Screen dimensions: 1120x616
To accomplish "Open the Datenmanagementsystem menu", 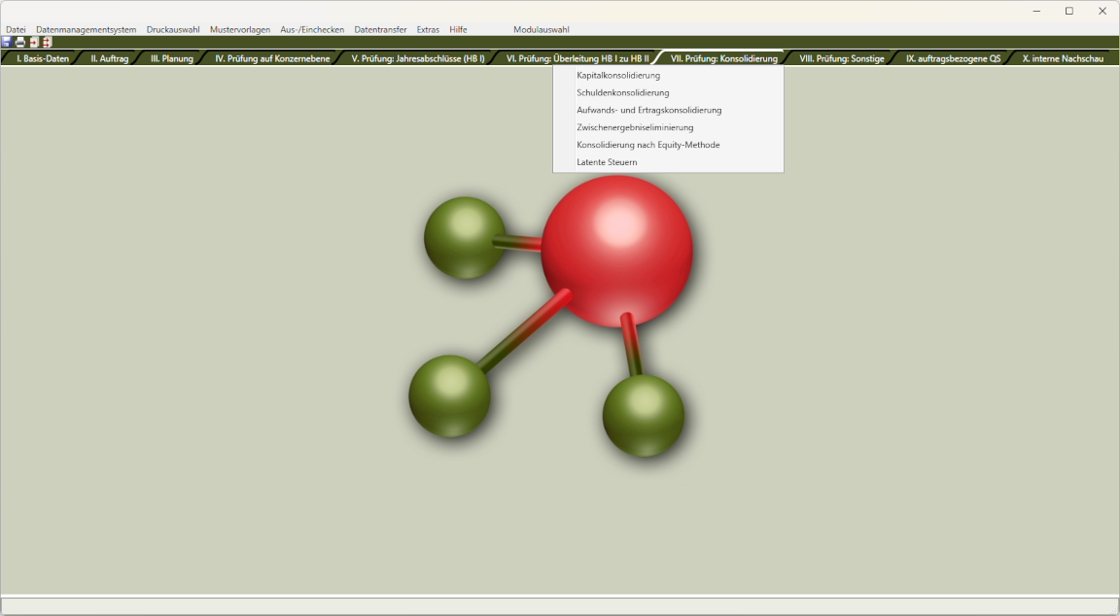I will [x=86, y=30].
